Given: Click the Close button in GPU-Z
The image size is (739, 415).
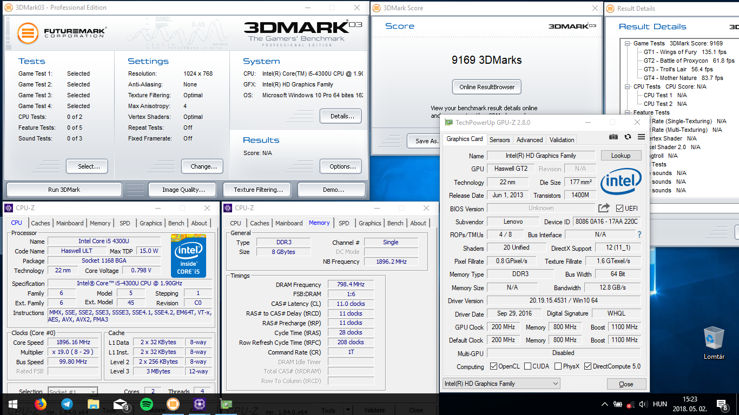Looking at the screenshot, I should [626, 384].
